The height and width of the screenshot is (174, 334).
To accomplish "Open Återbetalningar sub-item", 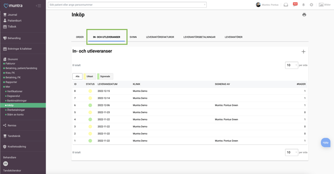I will [16, 110].
